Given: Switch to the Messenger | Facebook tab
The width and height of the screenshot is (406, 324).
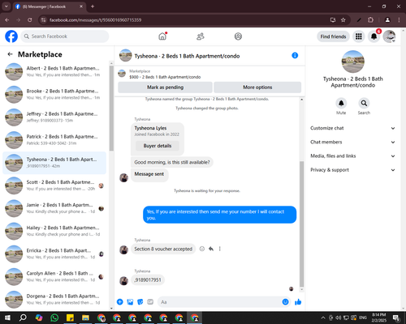Looking at the screenshot, I should (x=49, y=6).
